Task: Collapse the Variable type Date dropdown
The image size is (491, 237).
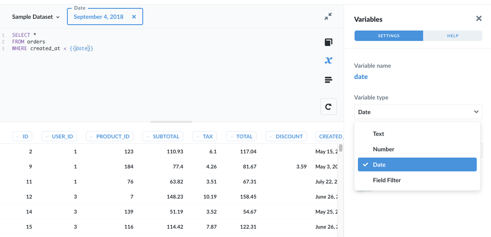Action: [418, 112]
